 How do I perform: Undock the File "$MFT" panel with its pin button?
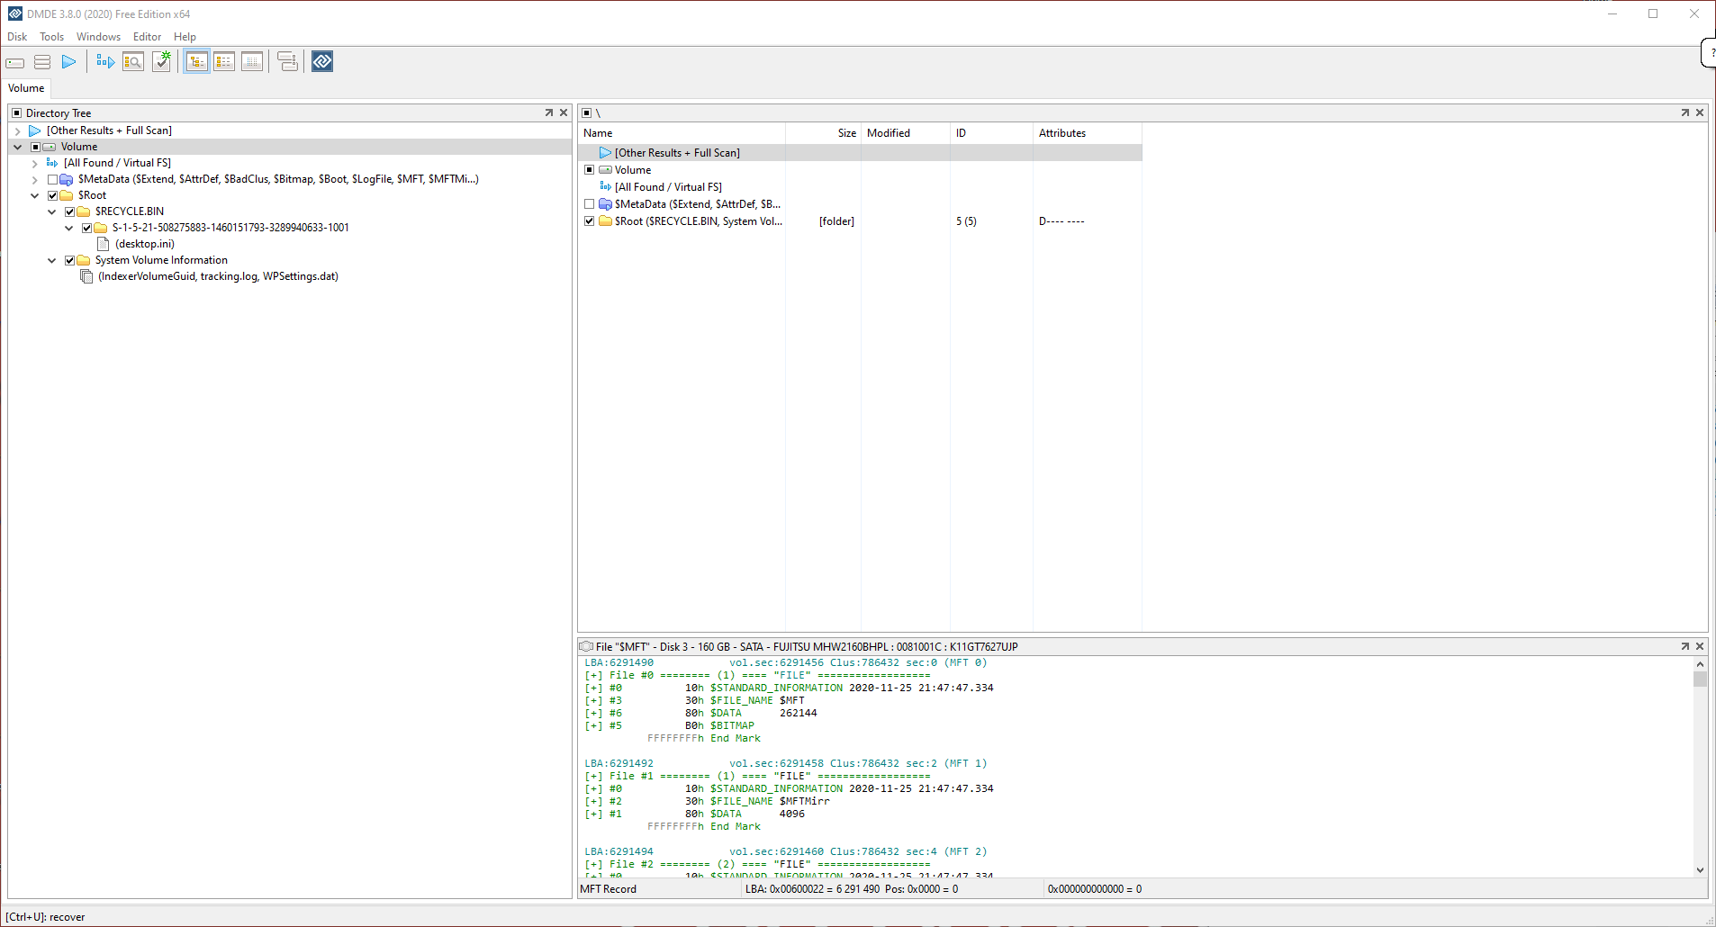[1684, 647]
